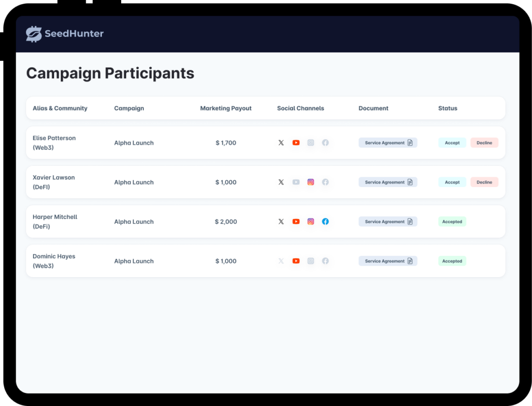Open Elise Patterson's Service Agreement document
This screenshot has height=406, width=532.
click(388, 142)
